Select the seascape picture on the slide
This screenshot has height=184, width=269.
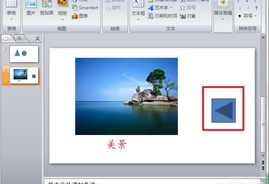126,97
